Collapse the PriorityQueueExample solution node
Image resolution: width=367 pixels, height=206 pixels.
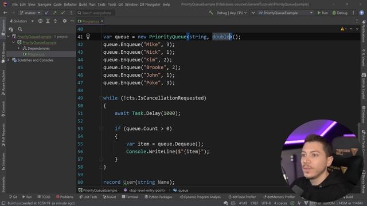9,37
